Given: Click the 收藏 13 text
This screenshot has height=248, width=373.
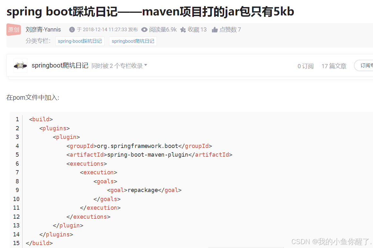Looking at the screenshot, I should [x=197, y=30].
